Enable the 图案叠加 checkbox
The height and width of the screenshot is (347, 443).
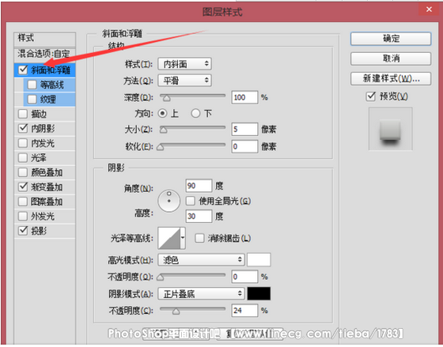tap(23, 202)
